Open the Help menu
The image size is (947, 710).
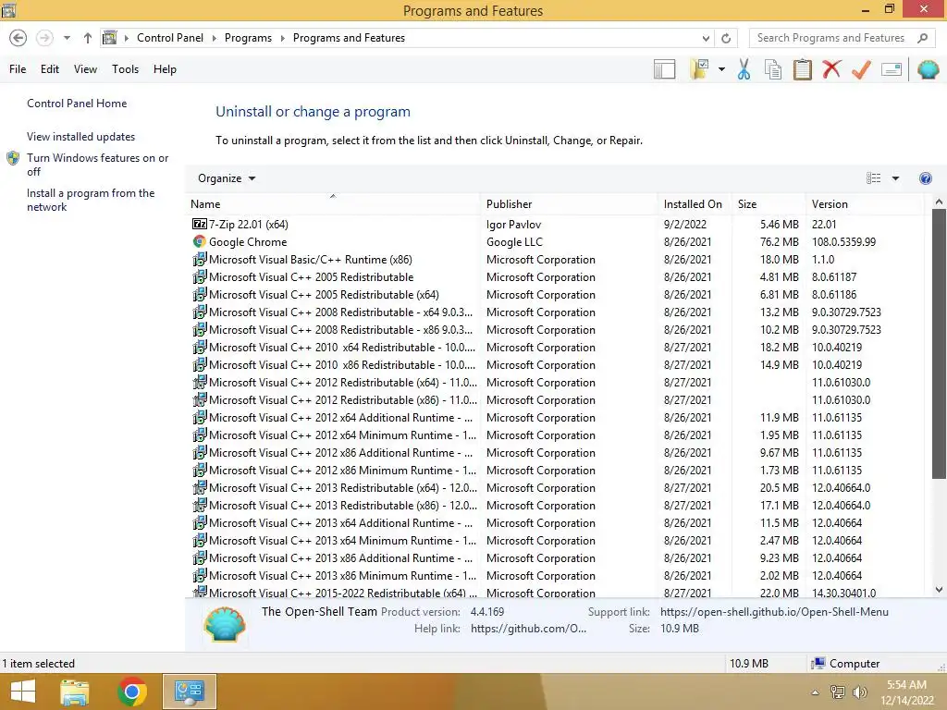tap(165, 69)
